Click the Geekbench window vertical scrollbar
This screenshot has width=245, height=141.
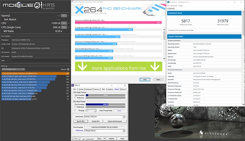click(x=243, y=58)
